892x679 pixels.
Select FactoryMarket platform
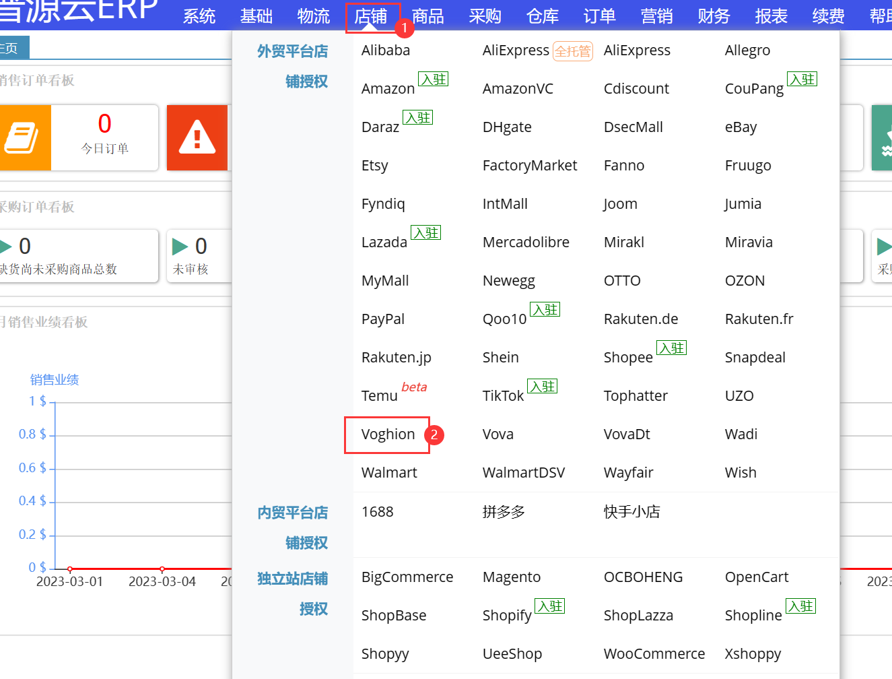530,166
